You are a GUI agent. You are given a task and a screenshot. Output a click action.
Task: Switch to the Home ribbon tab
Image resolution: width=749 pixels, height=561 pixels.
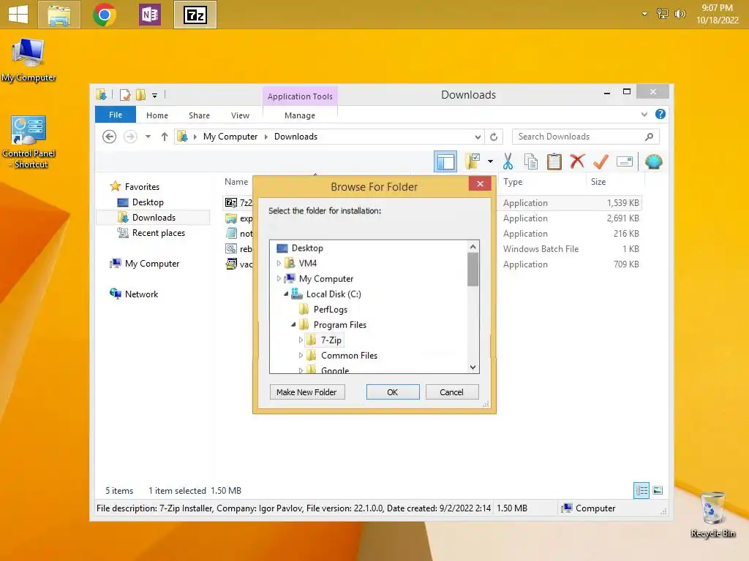(x=157, y=115)
